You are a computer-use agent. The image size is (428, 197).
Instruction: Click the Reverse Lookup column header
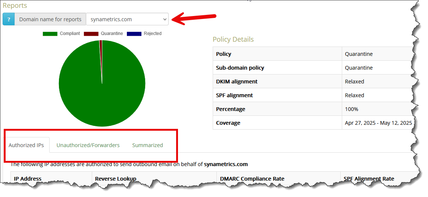point(116,179)
